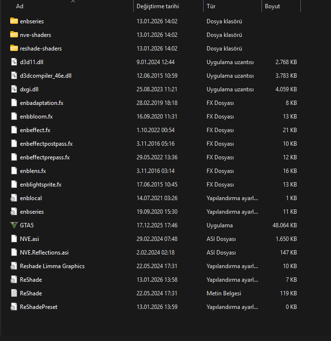This screenshot has height=341, width=331.
Task: Click the enblightsprite.fx file icon
Action: tap(14, 185)
